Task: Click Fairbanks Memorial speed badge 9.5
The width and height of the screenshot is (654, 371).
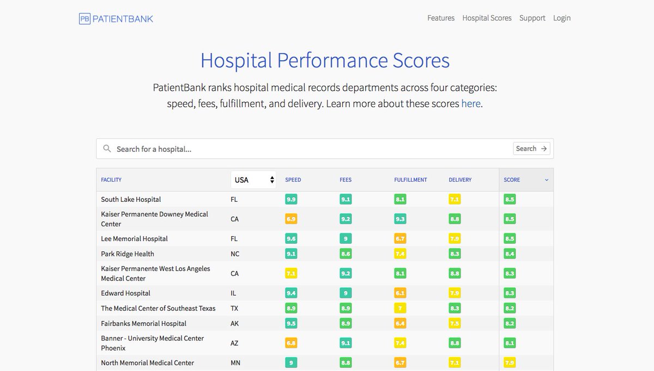Action: (291, 324)
